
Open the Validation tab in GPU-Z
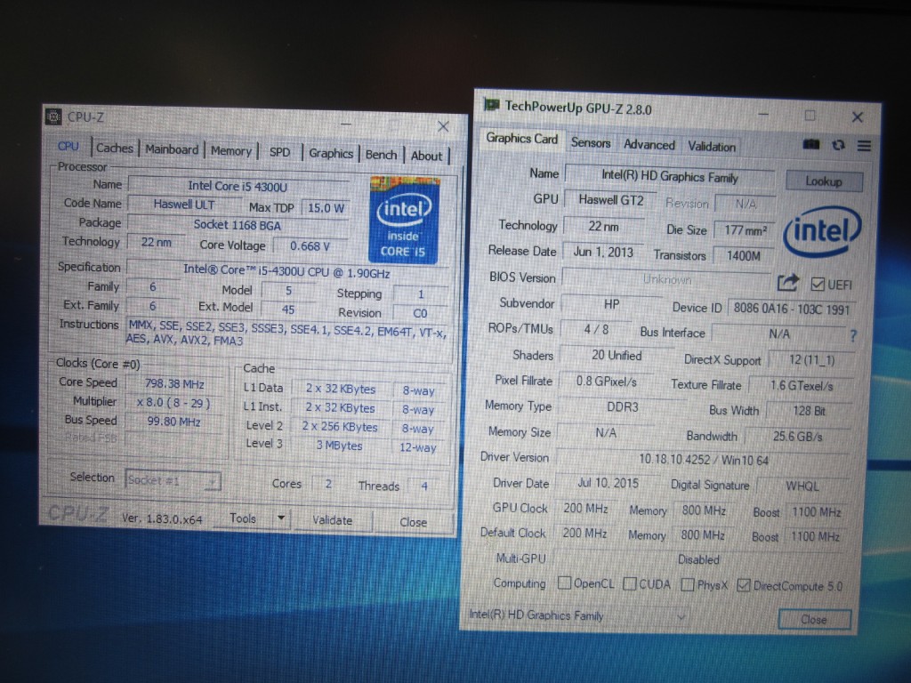click(x=712, y=147)
